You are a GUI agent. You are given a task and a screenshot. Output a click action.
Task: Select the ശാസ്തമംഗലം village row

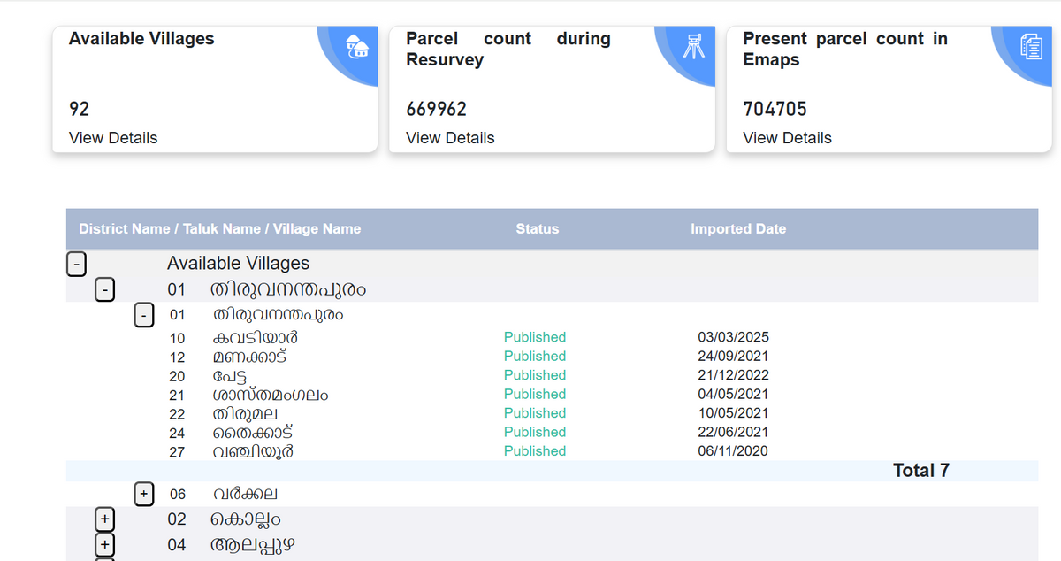point(270,395)
